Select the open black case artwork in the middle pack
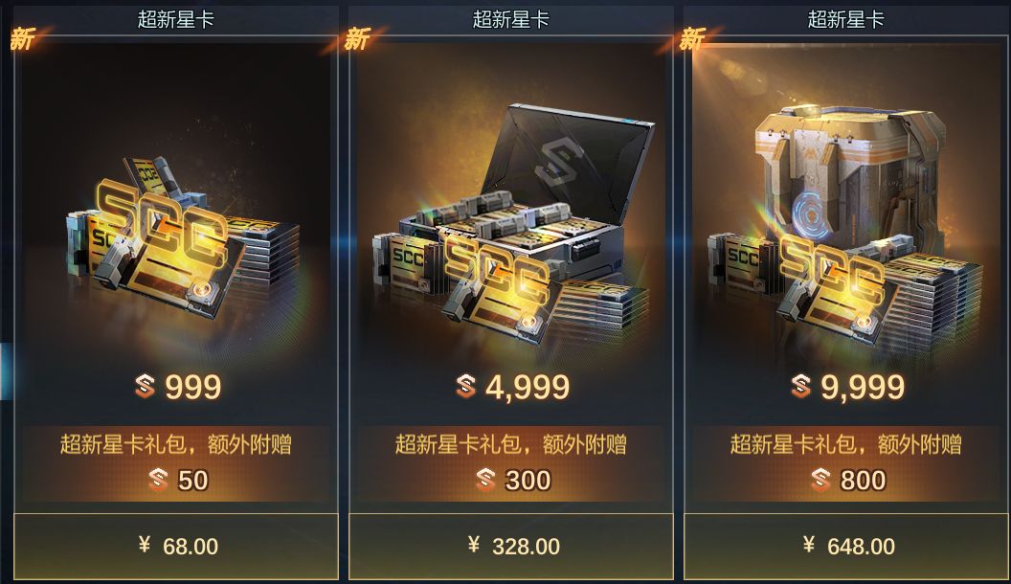1011x584 pixels. (514, 222)
